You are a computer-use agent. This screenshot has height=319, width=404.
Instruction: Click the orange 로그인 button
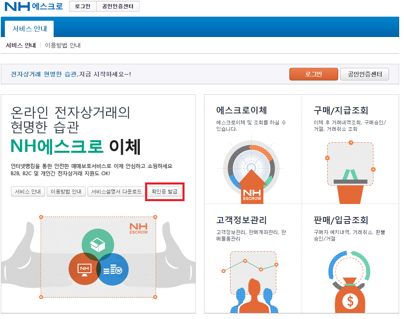tap(313, 74)
